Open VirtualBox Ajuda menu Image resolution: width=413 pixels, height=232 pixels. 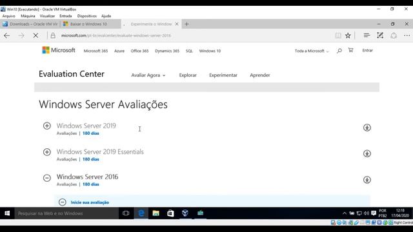pos(106,16)
